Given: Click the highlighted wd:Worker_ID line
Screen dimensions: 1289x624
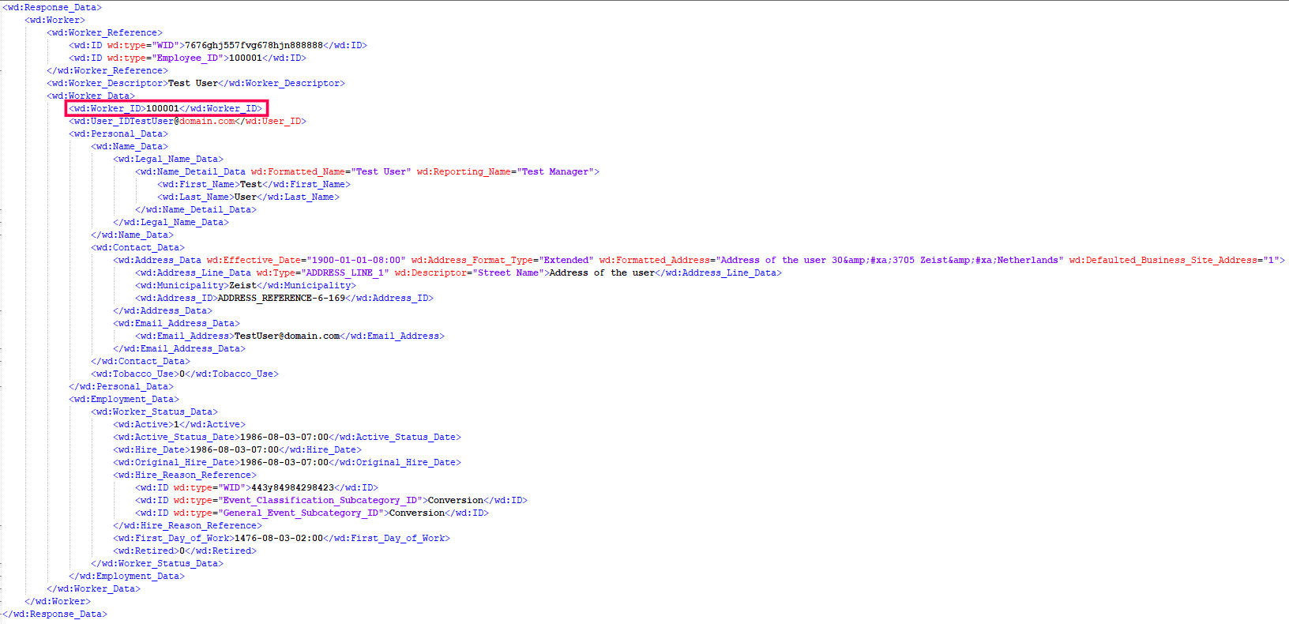Looking at the screenshot, I should pos(167,108).
